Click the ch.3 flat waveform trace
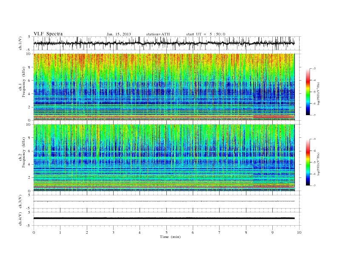Image resolution: width=337 pixels, height=261 pixels. coord(164,201)
